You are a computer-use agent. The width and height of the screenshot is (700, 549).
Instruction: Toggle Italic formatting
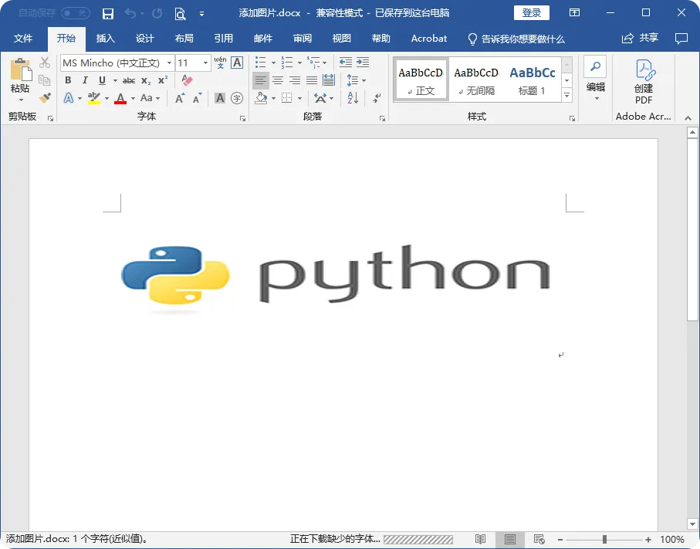click(x=85, y=80)
